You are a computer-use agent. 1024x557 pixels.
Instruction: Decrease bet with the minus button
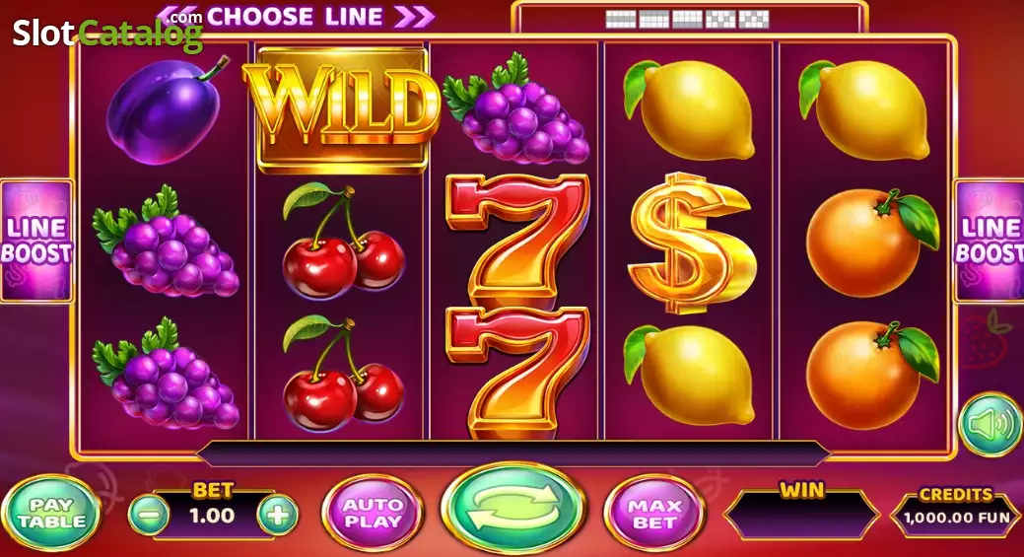pyautogui.click(x=149, y=516)
